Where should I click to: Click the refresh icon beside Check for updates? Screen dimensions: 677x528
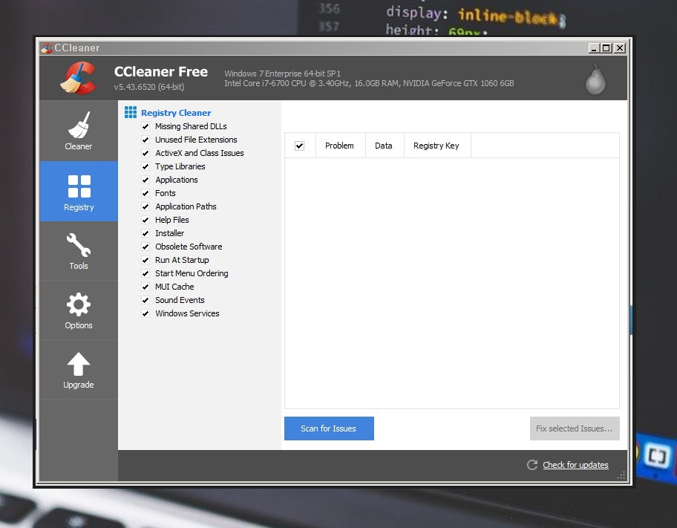pos(532,464)
